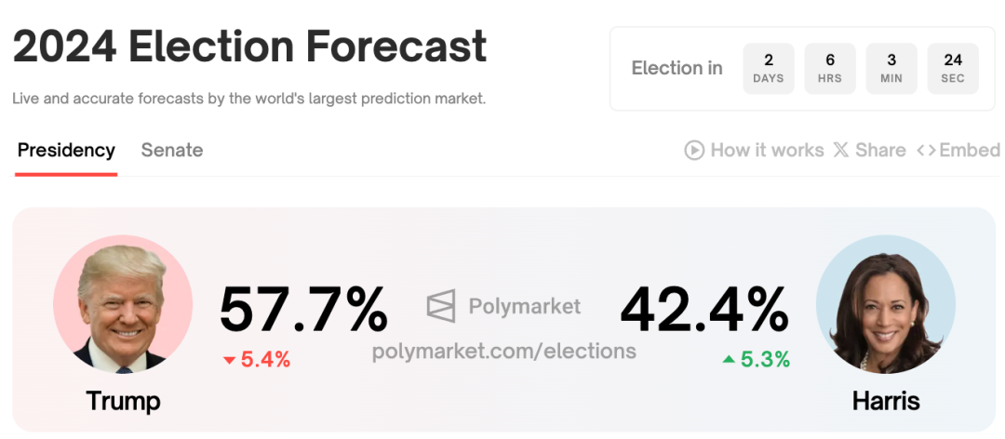This screenshot has height=439, width=1005.
Task: Open the How it works link
Action: pos(767,150)
